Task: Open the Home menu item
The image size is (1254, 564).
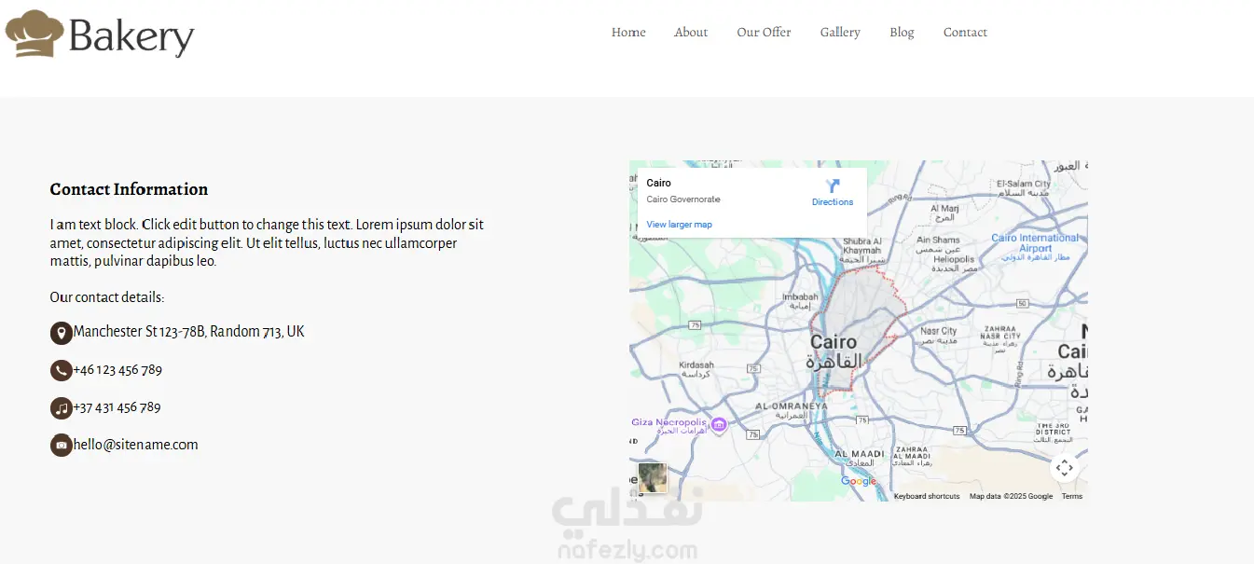Action: coord(628,32)
